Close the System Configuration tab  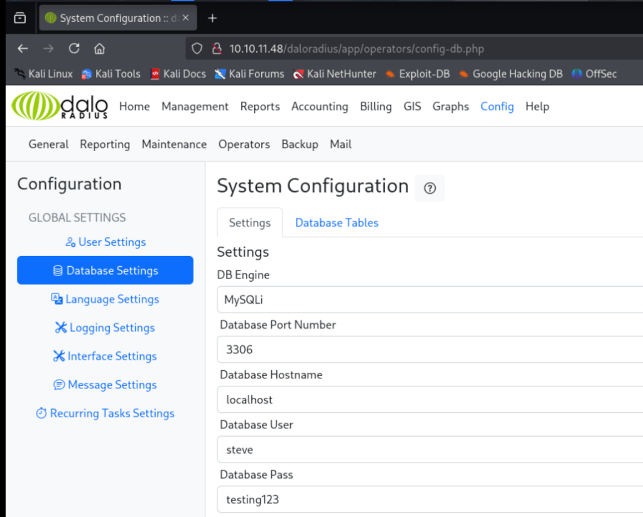pyautogui.click(x=186, y=18)
